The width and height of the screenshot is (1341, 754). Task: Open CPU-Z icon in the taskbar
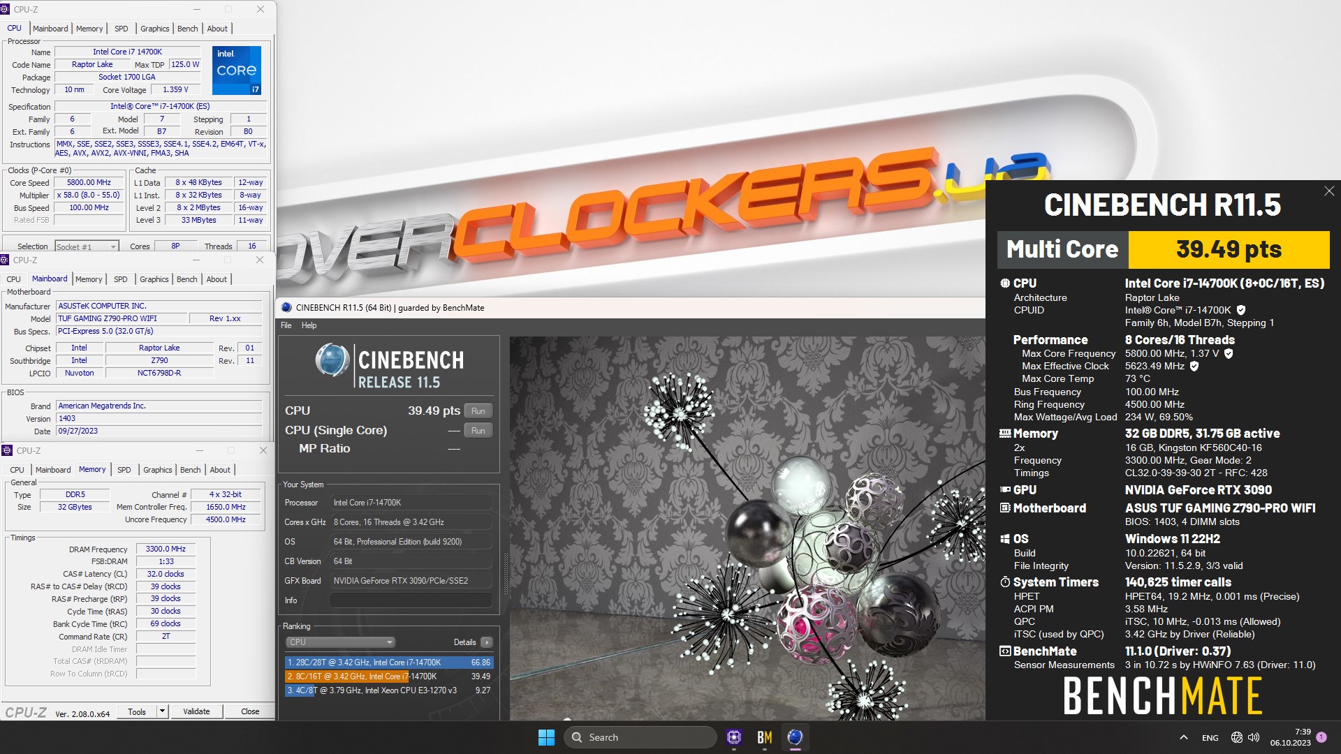[733, 737]
